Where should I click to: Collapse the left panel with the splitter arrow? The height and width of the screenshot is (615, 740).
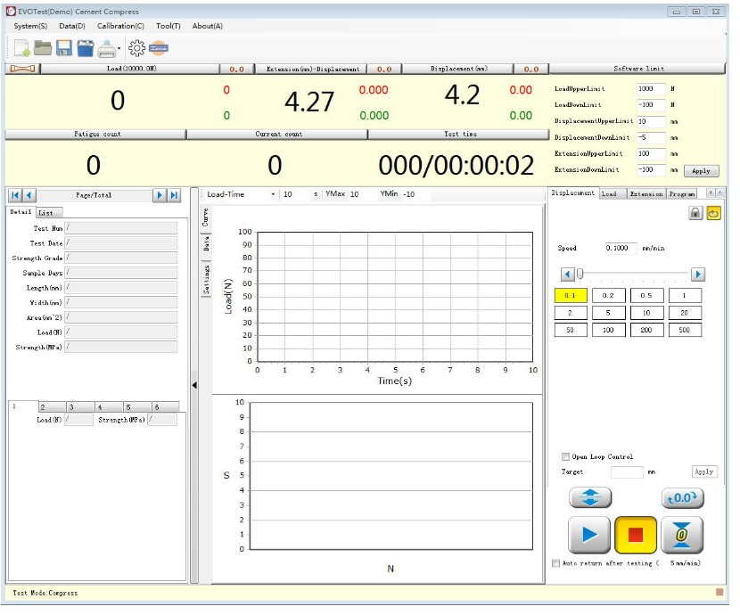pyautogui.click(x=194, y=385)
